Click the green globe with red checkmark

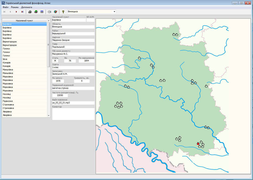(x=56, y=12)
